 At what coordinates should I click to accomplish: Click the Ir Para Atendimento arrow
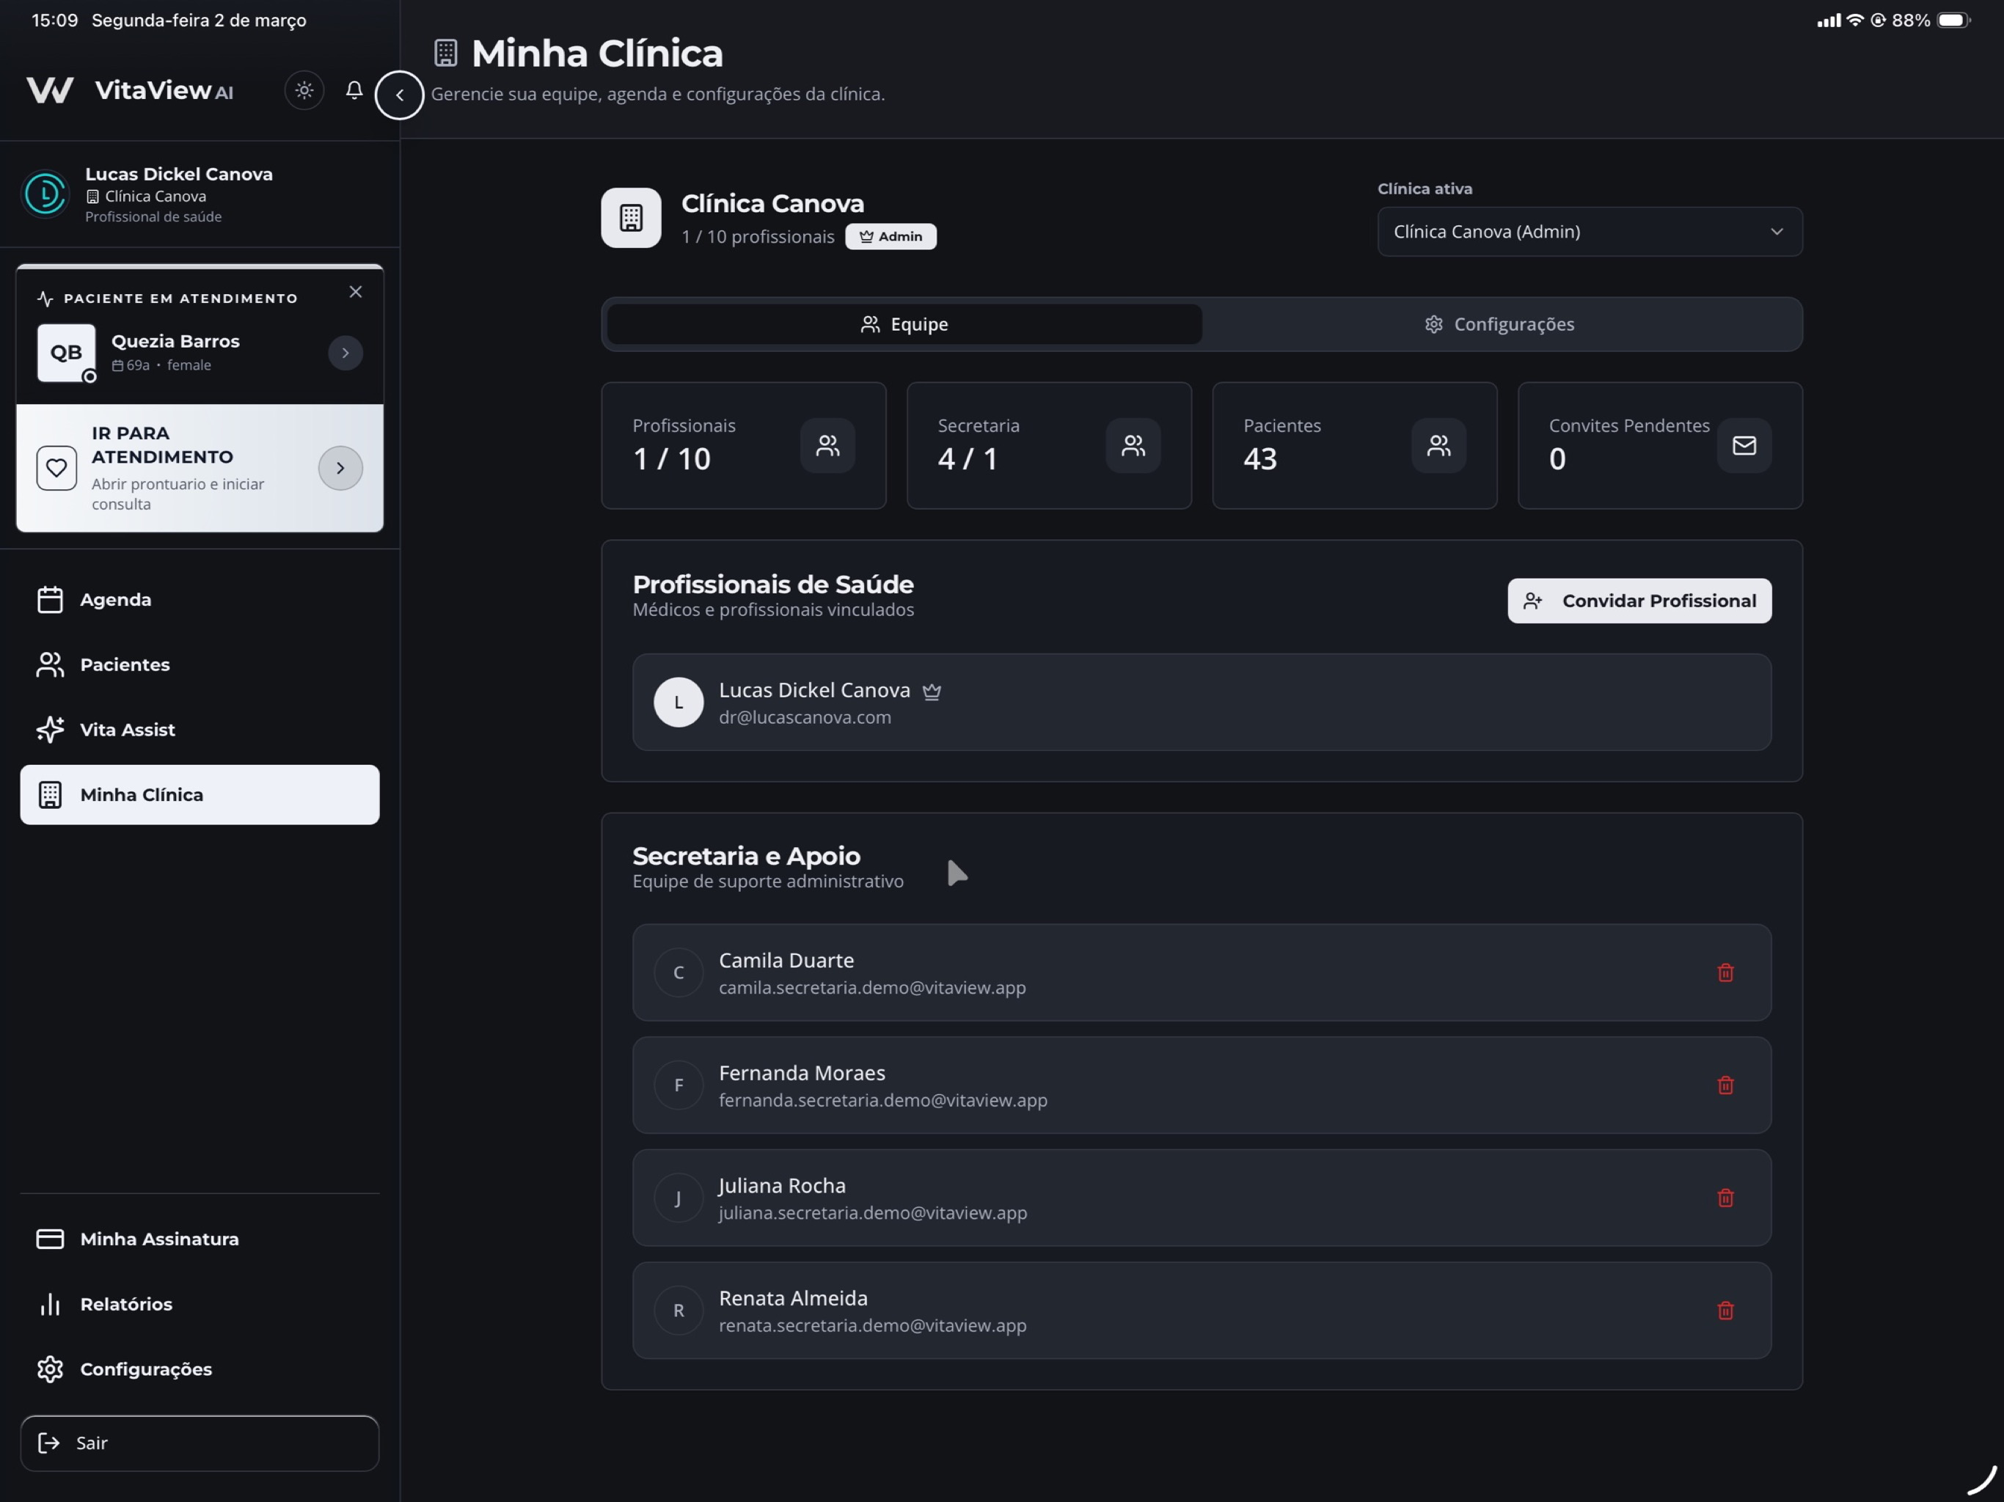click(340, 469)
